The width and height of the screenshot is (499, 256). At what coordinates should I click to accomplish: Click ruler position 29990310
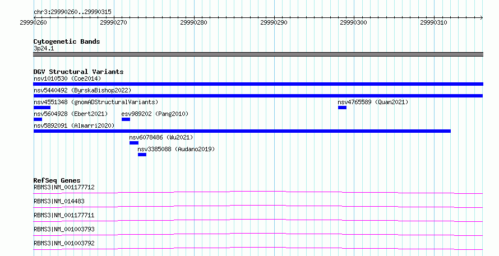[x=433, y=22]
